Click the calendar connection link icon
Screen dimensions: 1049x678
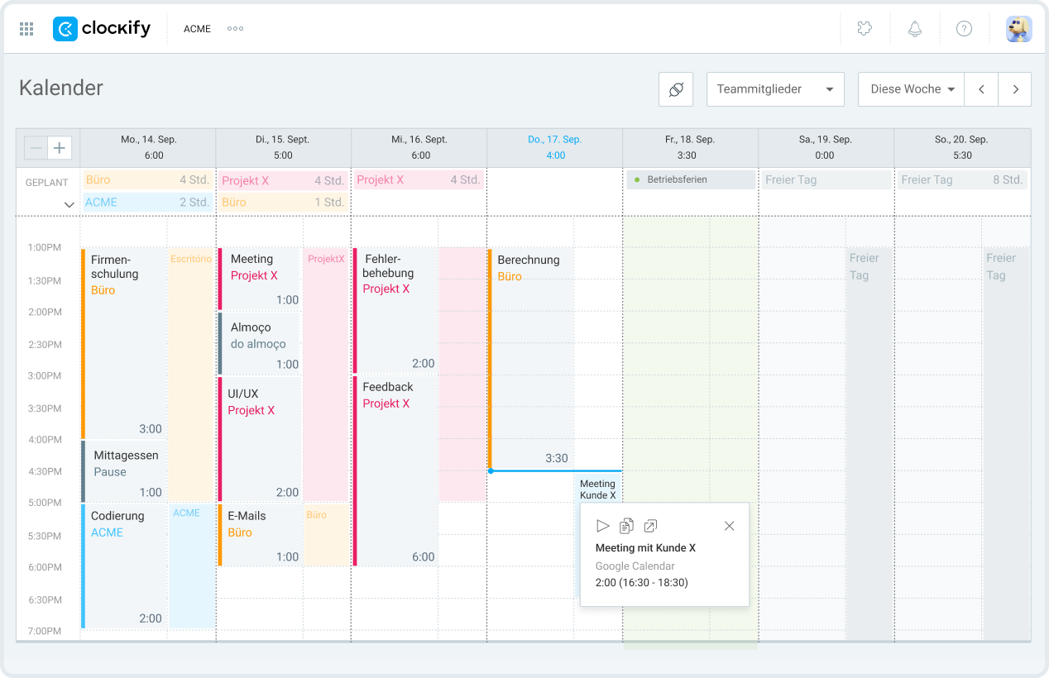(x=676, y=89)
